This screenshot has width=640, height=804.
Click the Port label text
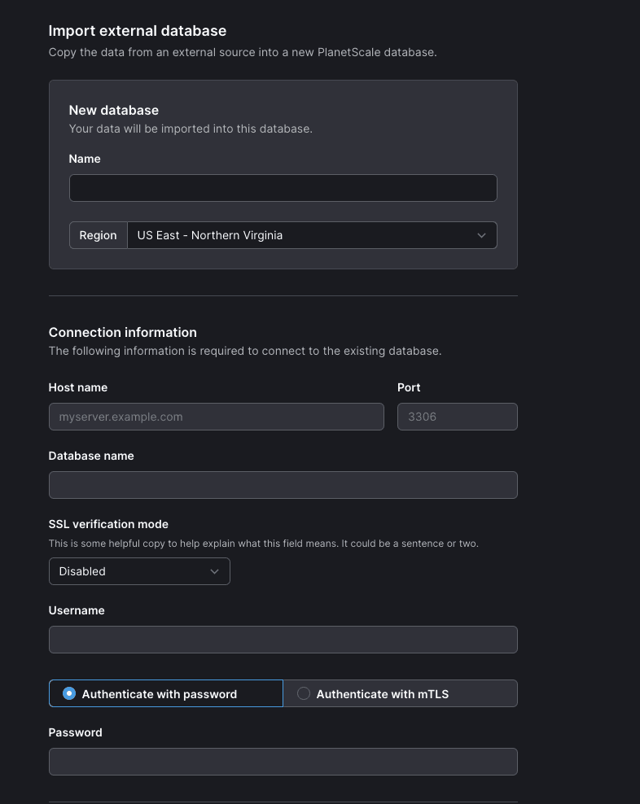409,387
